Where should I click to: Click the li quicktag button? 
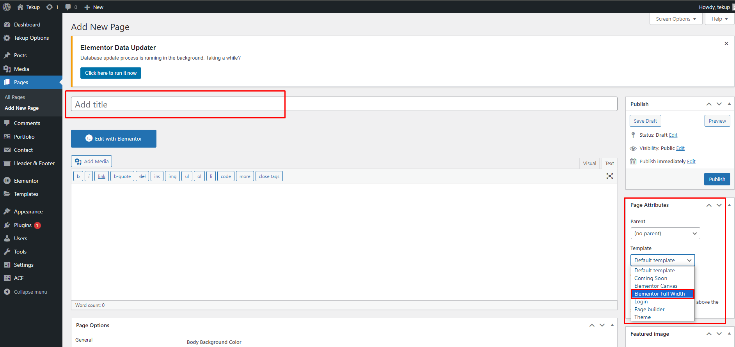tap(211, 176)
